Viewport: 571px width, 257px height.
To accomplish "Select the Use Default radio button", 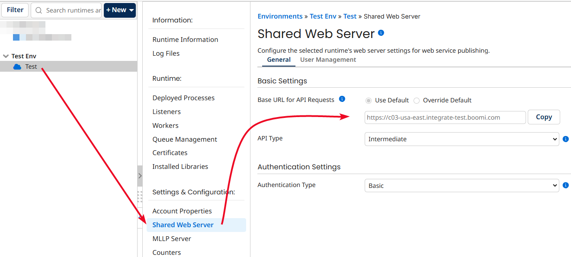I will click(368, 100).
